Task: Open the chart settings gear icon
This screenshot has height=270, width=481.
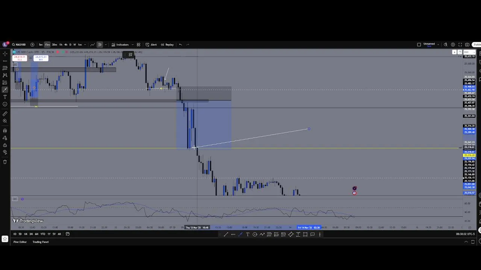Action: point(453,45)
